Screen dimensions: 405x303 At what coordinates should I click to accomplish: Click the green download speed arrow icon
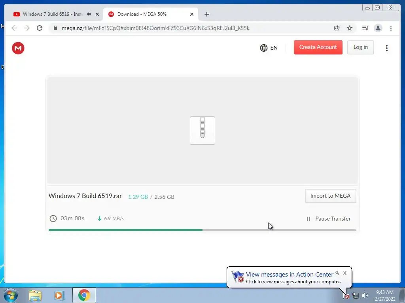click(99, 219)
